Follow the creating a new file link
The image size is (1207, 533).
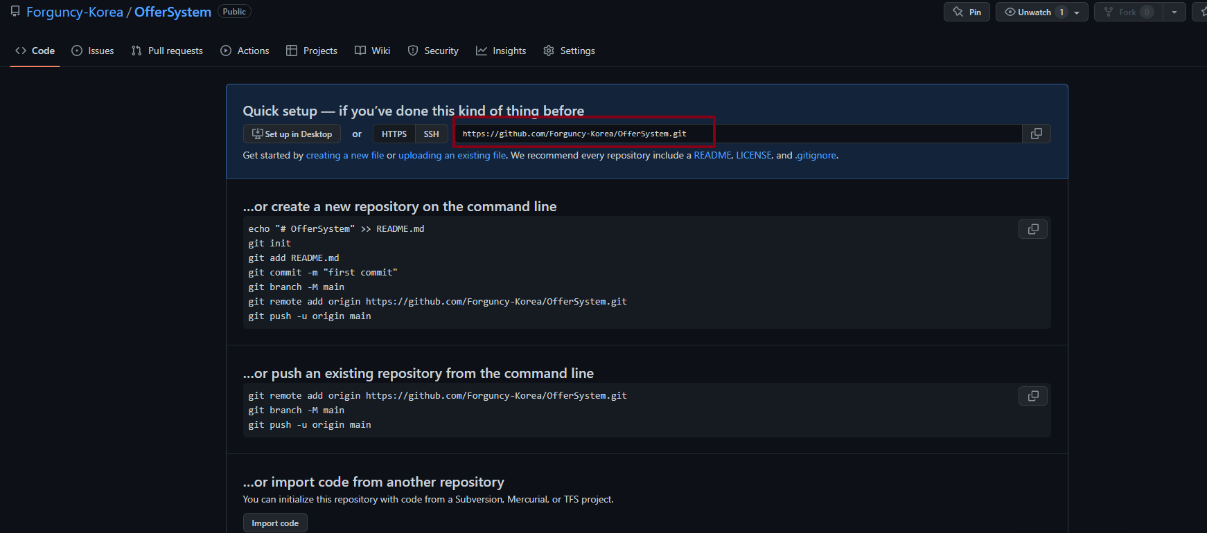point(344,156)
